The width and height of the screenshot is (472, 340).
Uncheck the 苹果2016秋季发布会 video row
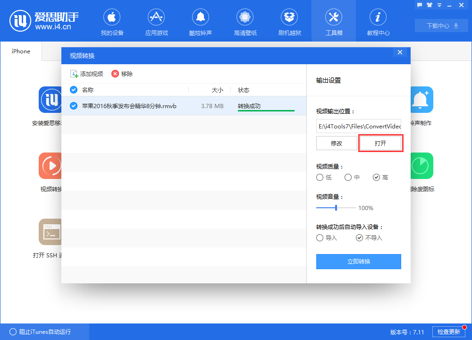(73, 106)
